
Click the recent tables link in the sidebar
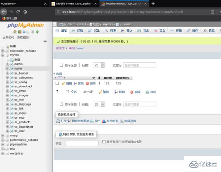click(x=8, y=37)
